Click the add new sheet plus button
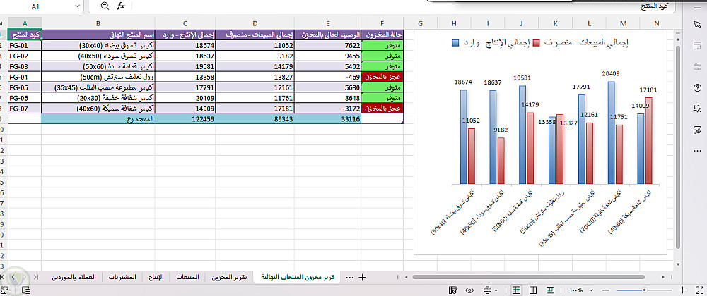Viewport: 707px width, 296px height. [x=361, y=278]
